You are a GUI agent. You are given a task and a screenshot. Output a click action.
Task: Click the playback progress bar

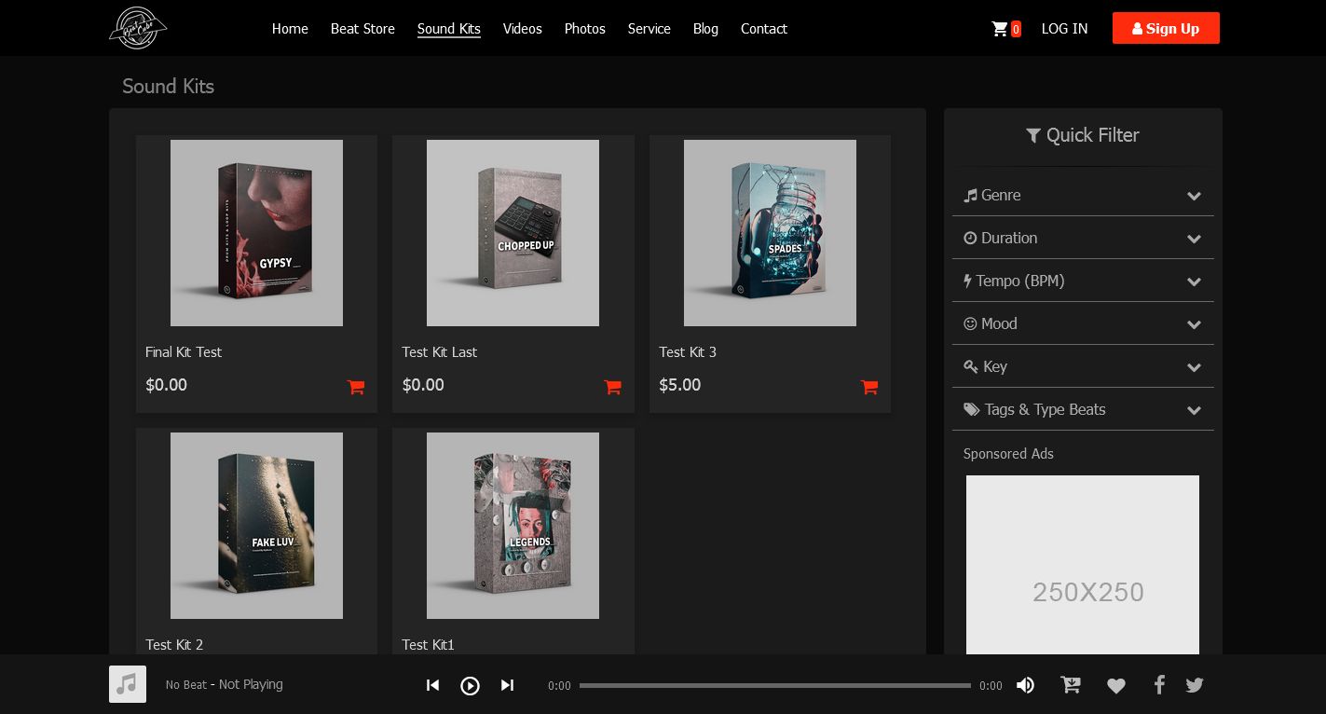[774, 685]
